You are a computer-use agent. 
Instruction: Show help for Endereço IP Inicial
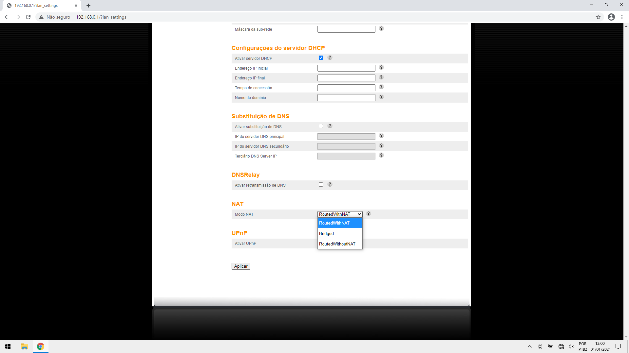pyautogui.click(x=381, y=68)
